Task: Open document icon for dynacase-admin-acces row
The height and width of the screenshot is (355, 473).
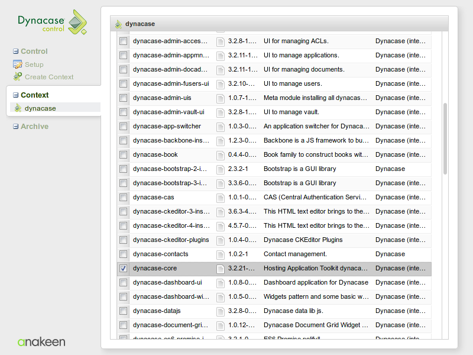Action: [x=221, y=41]
